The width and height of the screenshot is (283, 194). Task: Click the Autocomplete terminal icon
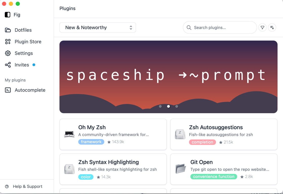tap(8, 90)
